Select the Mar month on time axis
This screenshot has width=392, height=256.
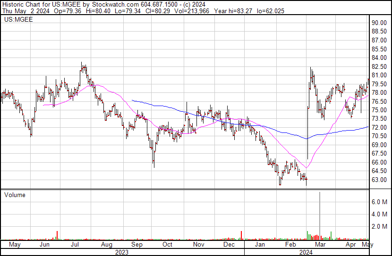(321, 245)
